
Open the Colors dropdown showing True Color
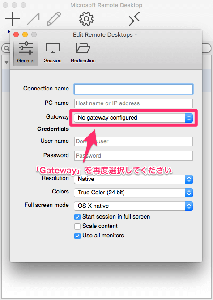click(x=133, y=193)
